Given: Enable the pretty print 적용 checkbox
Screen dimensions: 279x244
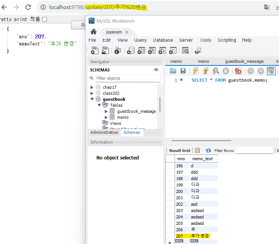Looking at the screenshot, I should (x=44, y=19).
